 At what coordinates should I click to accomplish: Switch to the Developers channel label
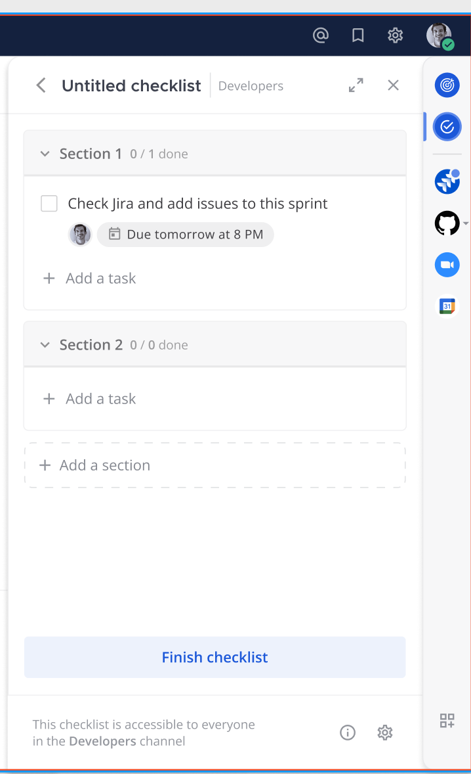(251, 85)
